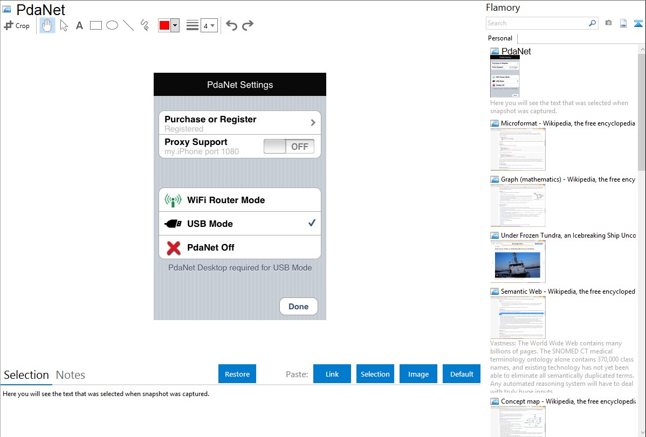Click the Microformat - Wikipedia title text
Viewport: 646px width, 437px height.
[x=568, y=123]
